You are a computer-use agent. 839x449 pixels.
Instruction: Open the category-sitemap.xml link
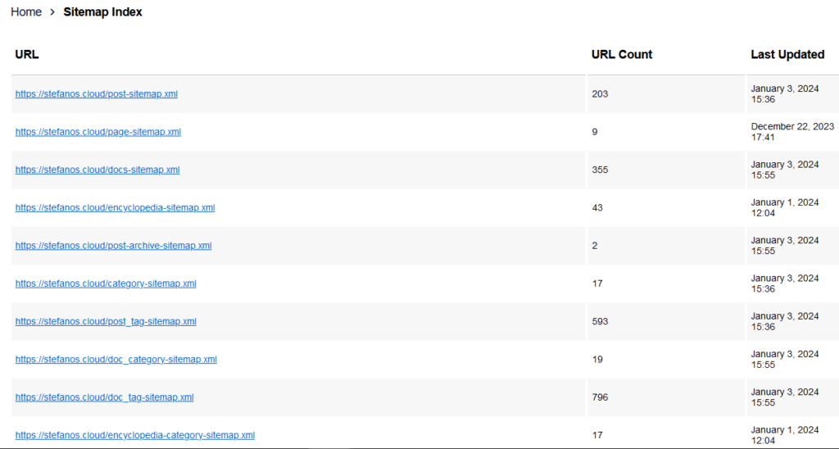pos(106,283)
